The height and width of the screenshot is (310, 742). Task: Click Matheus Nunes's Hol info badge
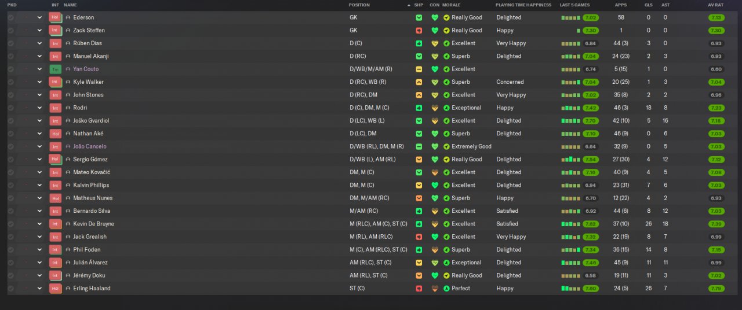(55, 198)
